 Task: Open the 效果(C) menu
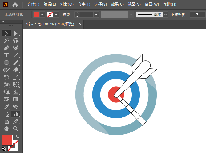(x=117, y=5)
